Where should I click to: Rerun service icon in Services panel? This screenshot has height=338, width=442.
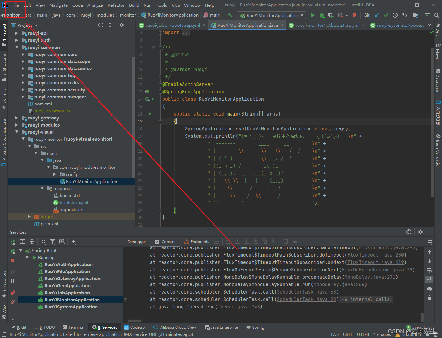[13, 242]
